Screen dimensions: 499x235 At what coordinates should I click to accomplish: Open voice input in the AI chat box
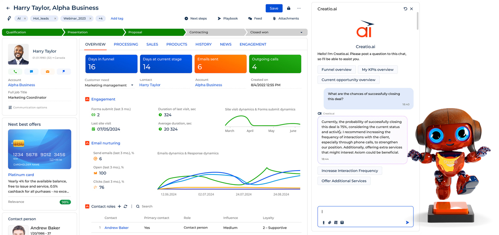pos(324,222)
